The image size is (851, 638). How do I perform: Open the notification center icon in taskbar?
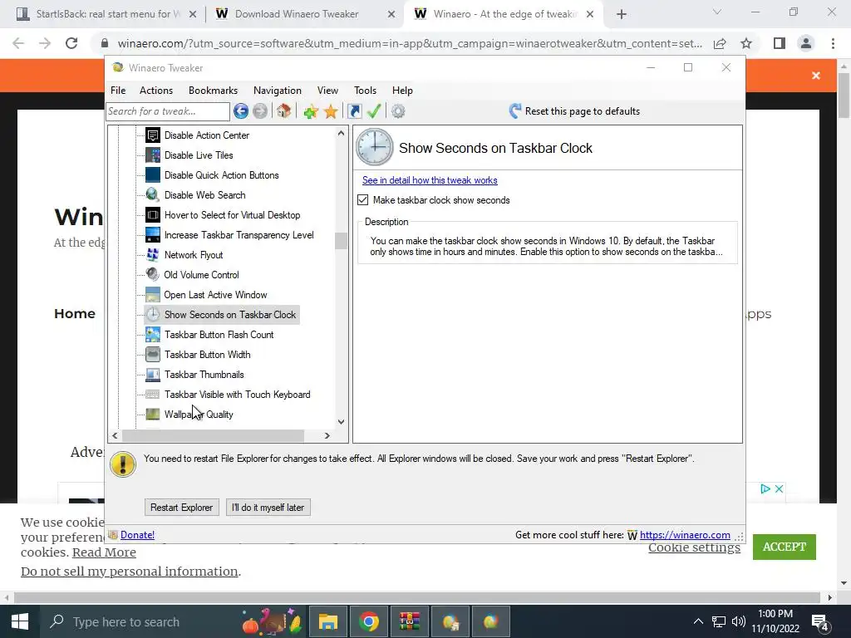tap(819, 622)
